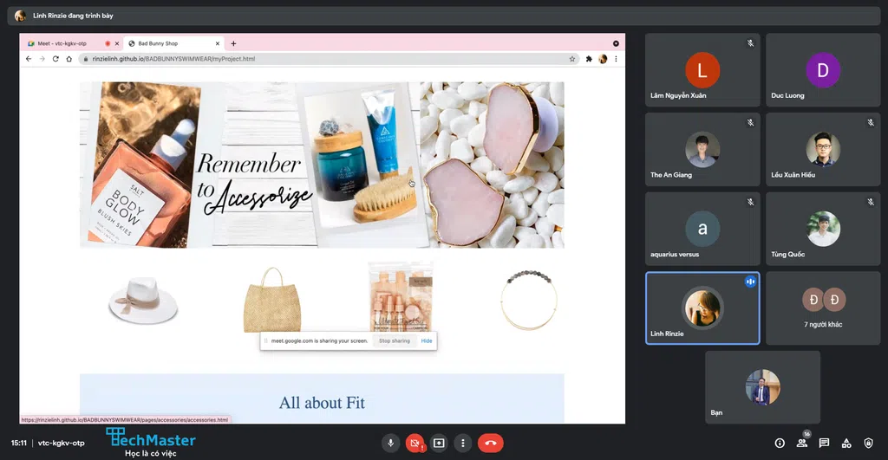Select The An Giang participant tile

click(702, 149)
